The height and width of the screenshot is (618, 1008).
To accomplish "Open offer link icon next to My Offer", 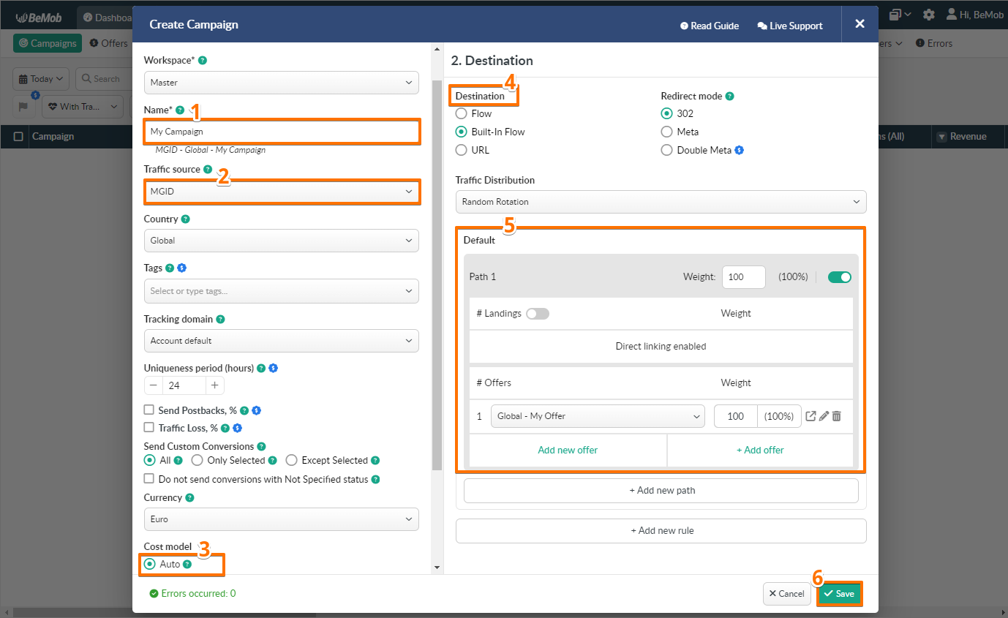I will click(x=810, y=416).
